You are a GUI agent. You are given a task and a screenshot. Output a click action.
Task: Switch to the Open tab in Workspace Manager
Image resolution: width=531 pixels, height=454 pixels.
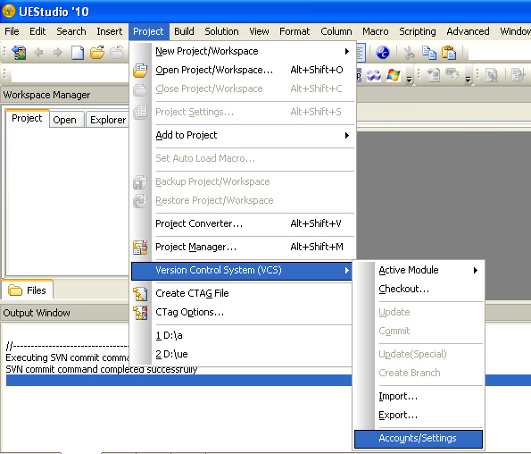(67, 120)
